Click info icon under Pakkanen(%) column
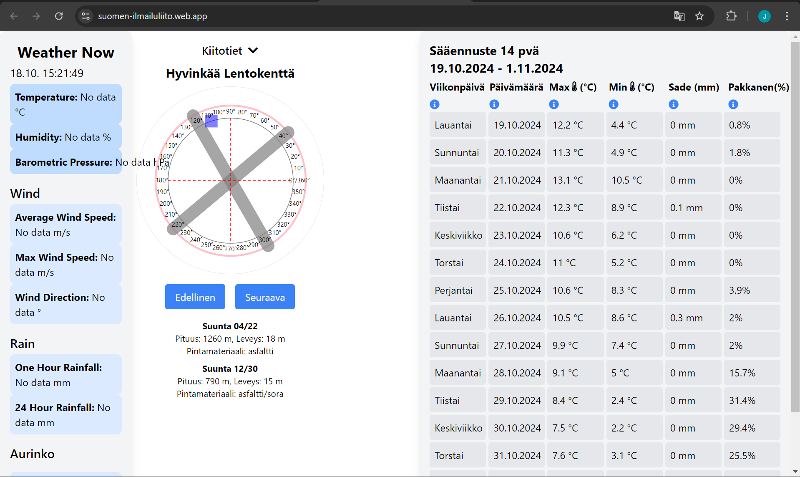800x477 pixels. tap(733, 104)
